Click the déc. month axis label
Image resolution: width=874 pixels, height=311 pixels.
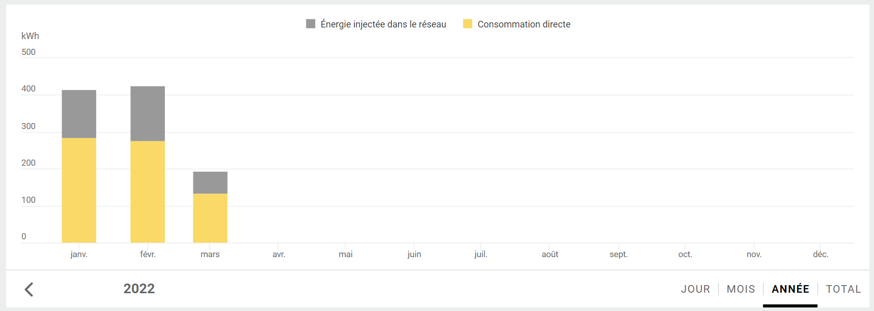pos(821,254)
